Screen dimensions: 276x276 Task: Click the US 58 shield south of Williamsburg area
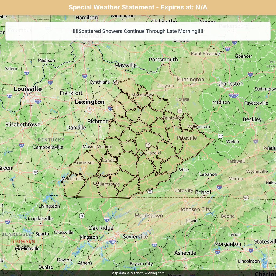pyautogui.click(x=150, y=191)
